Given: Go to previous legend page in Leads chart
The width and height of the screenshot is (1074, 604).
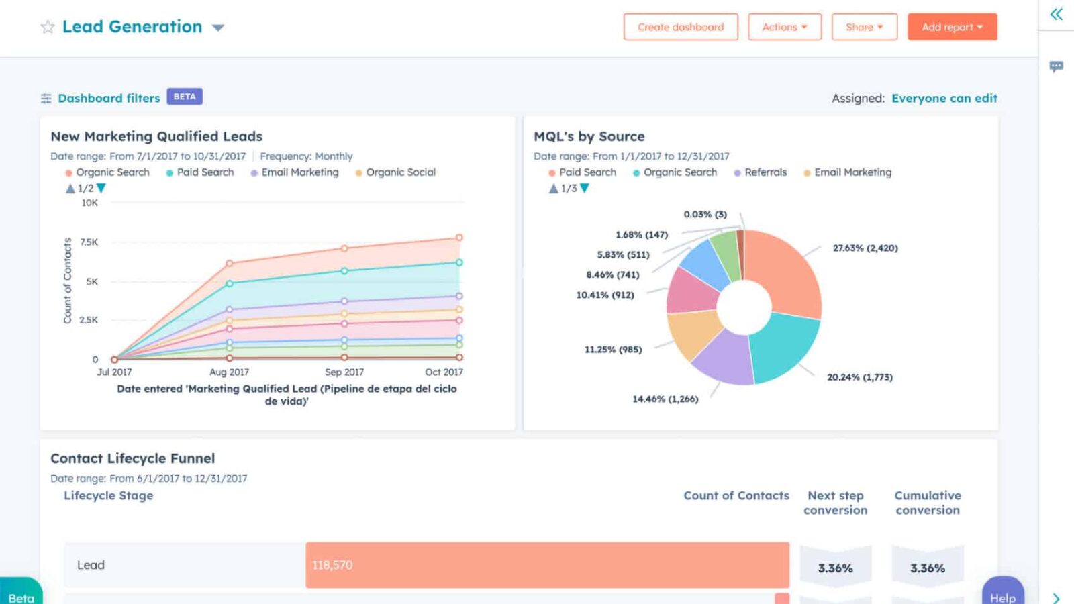Looking at the screenshot, I should 70,189.
